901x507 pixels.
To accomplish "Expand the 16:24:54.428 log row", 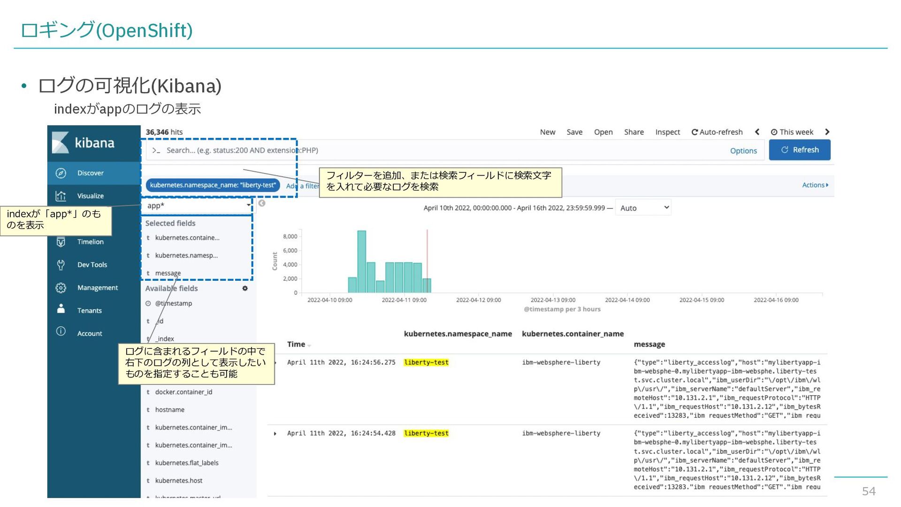I will pyautogui.click(x=275, y=434).
